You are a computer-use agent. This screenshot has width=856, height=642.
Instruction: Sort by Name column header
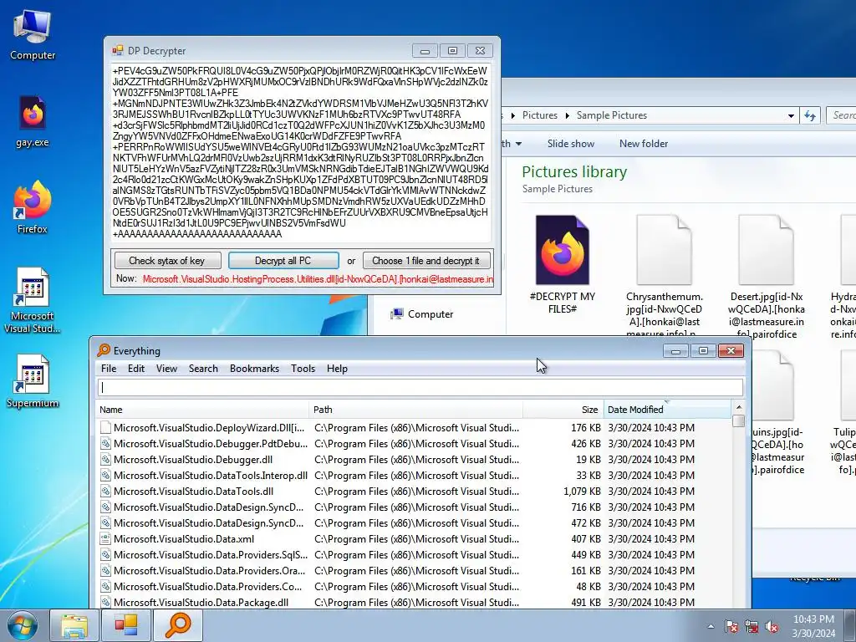point(202,410)
